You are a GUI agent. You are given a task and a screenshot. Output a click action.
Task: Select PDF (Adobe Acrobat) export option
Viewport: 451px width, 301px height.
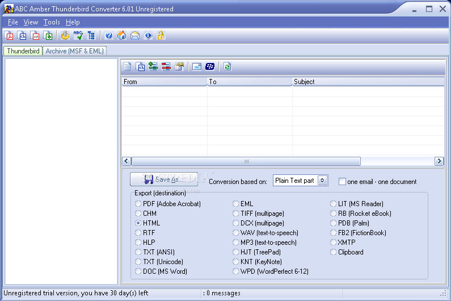(x=168, y=204)
